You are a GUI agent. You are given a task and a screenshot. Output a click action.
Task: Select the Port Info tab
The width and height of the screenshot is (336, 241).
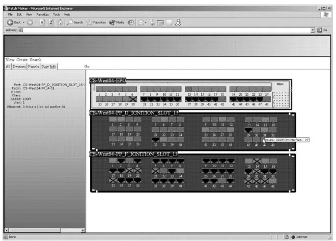(49, 67)
